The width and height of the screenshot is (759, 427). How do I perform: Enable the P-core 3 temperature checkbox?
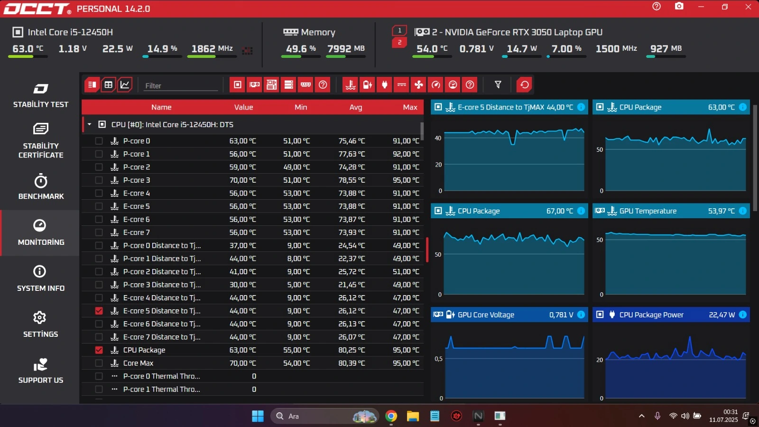(x=99, y=180)
